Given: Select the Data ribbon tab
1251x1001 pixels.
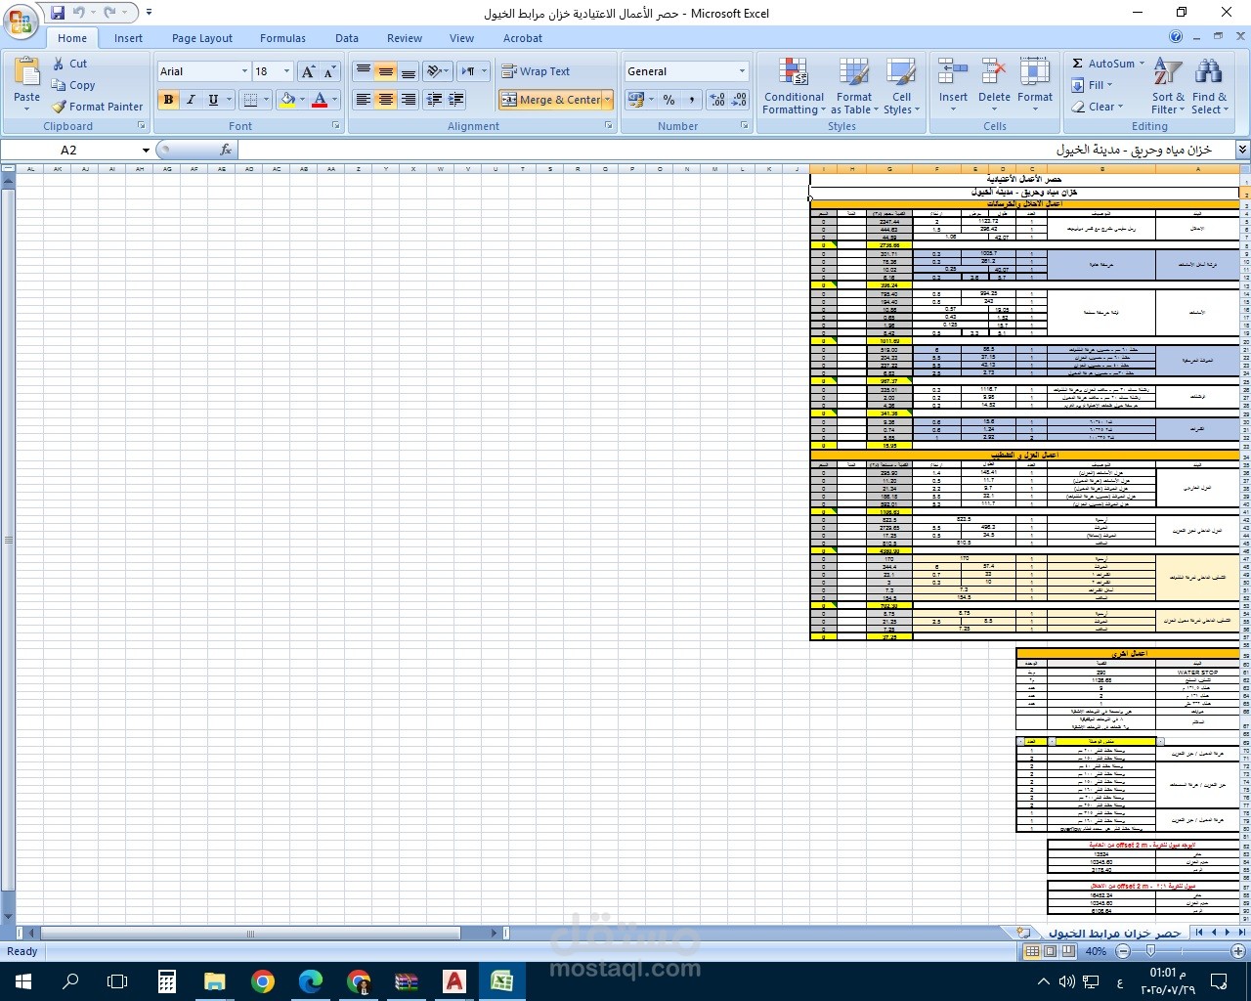Looking at the screenshot, I should [x=347, y=38].
